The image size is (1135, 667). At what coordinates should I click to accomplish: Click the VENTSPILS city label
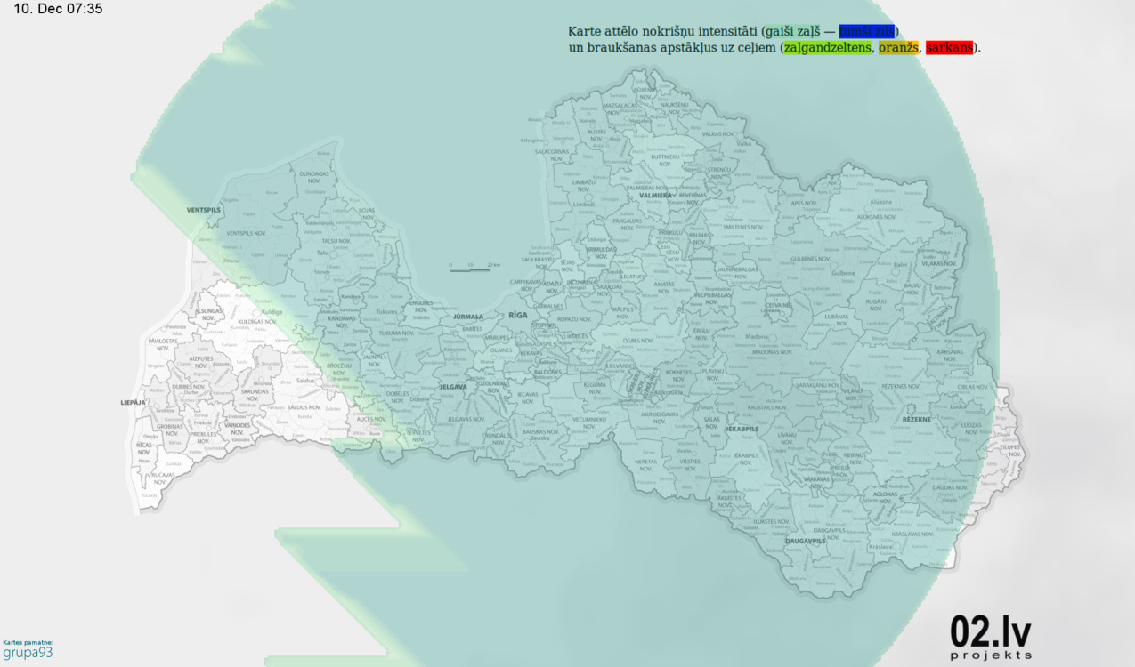pyautogui.click(x=203, y=210)
